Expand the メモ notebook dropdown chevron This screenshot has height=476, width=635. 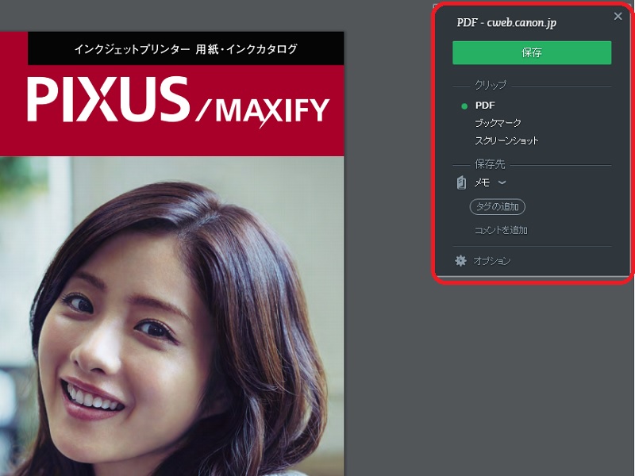click(x=502, y=182)
